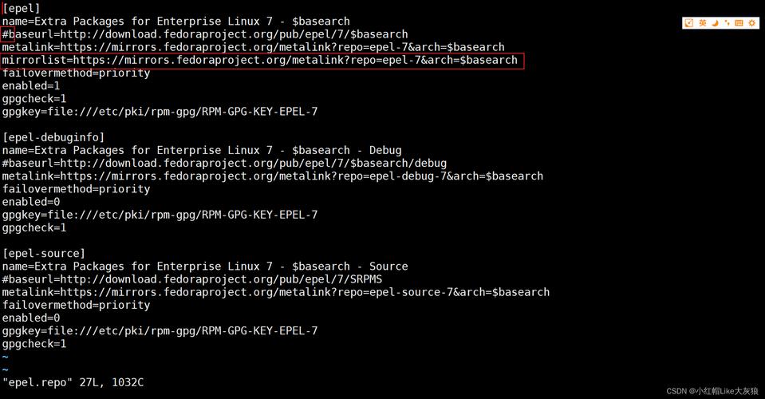The image size is (765, 399).
Task: Click the [epel] section header
Action: [x=22, y=8]
